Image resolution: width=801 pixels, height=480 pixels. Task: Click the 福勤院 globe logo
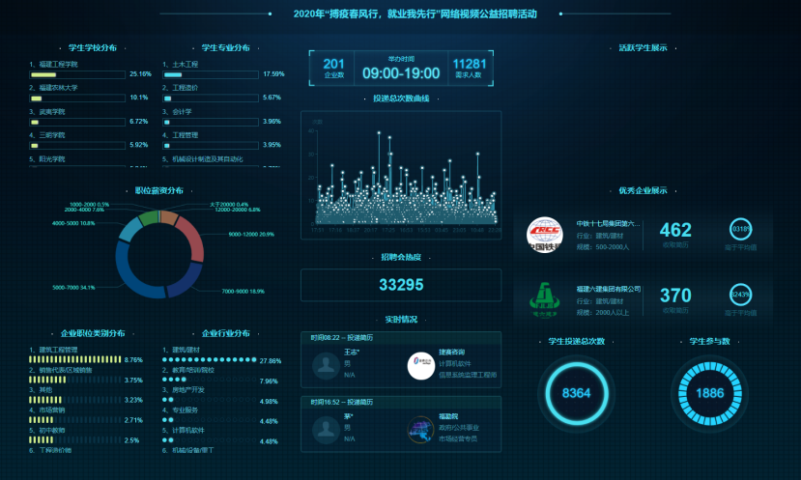(x=420, y=429)
